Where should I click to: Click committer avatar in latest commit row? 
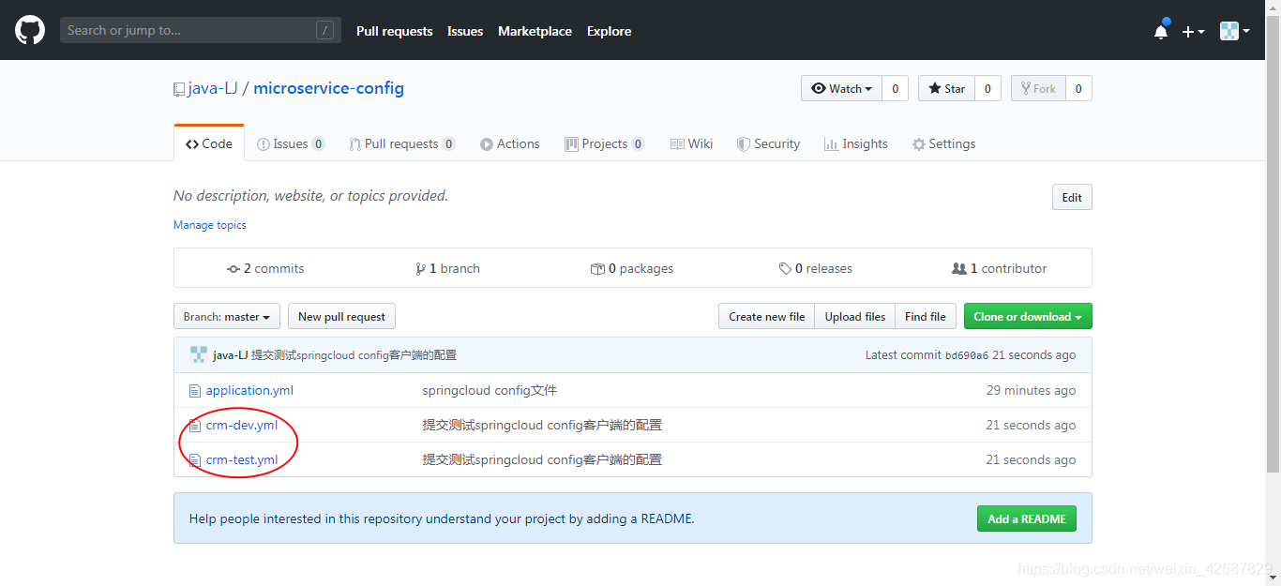coord(198,354)
